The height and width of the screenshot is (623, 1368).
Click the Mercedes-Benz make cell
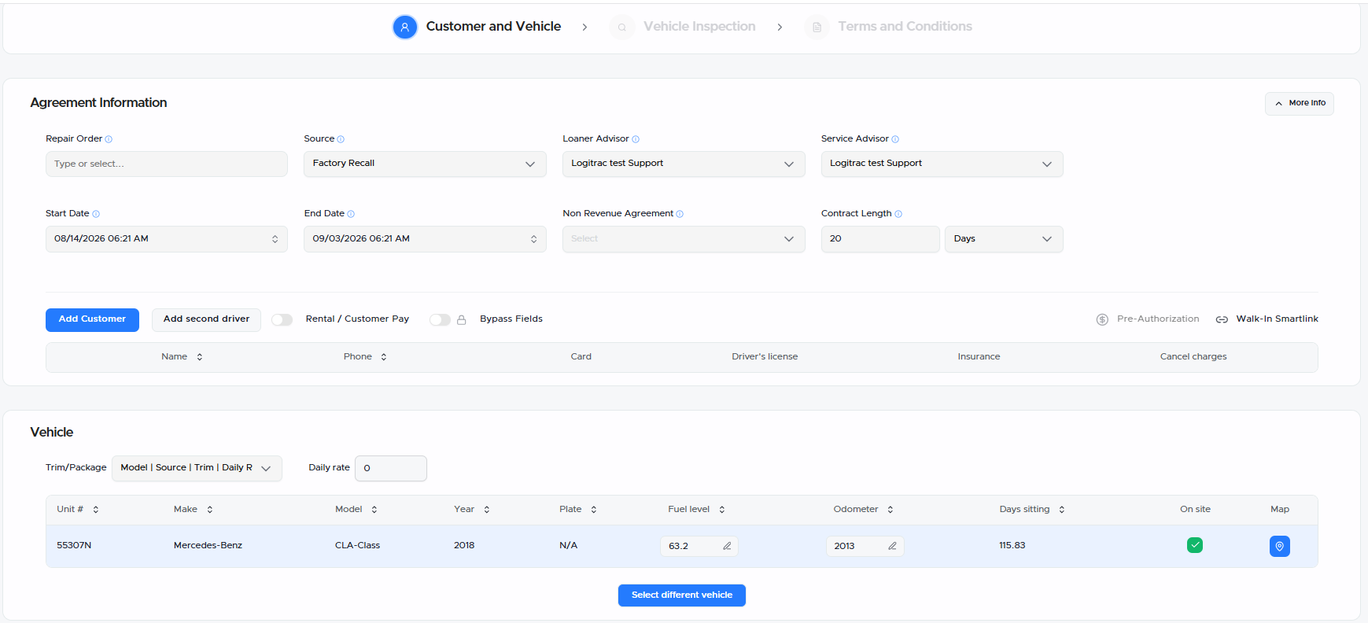(208, 546)
